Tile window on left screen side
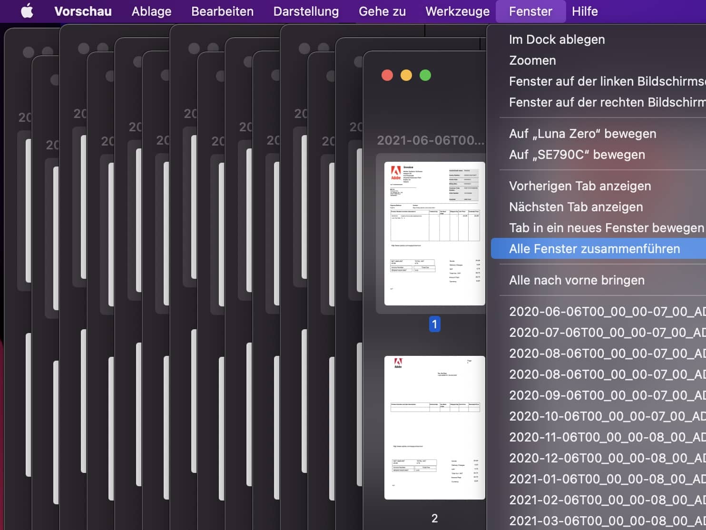The height and width of the screenshot is (530, 706). pos(598,81)
